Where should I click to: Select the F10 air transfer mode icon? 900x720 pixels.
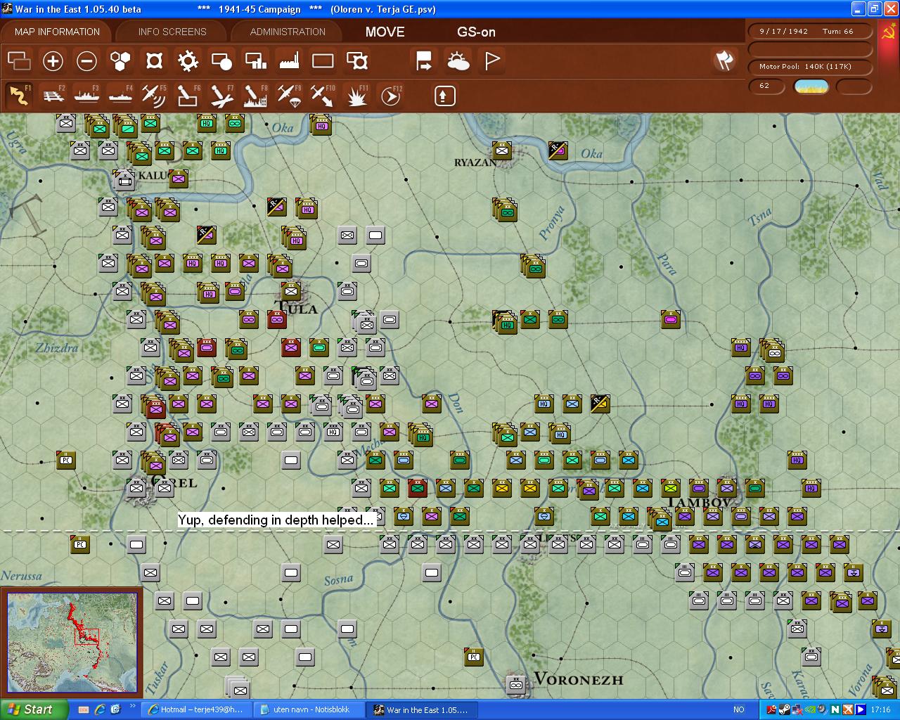tap(323, 95)
